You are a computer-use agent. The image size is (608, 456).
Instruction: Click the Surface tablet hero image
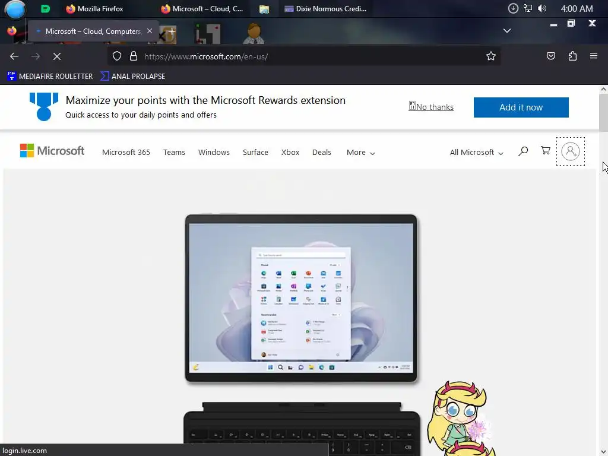click(301, 298)
